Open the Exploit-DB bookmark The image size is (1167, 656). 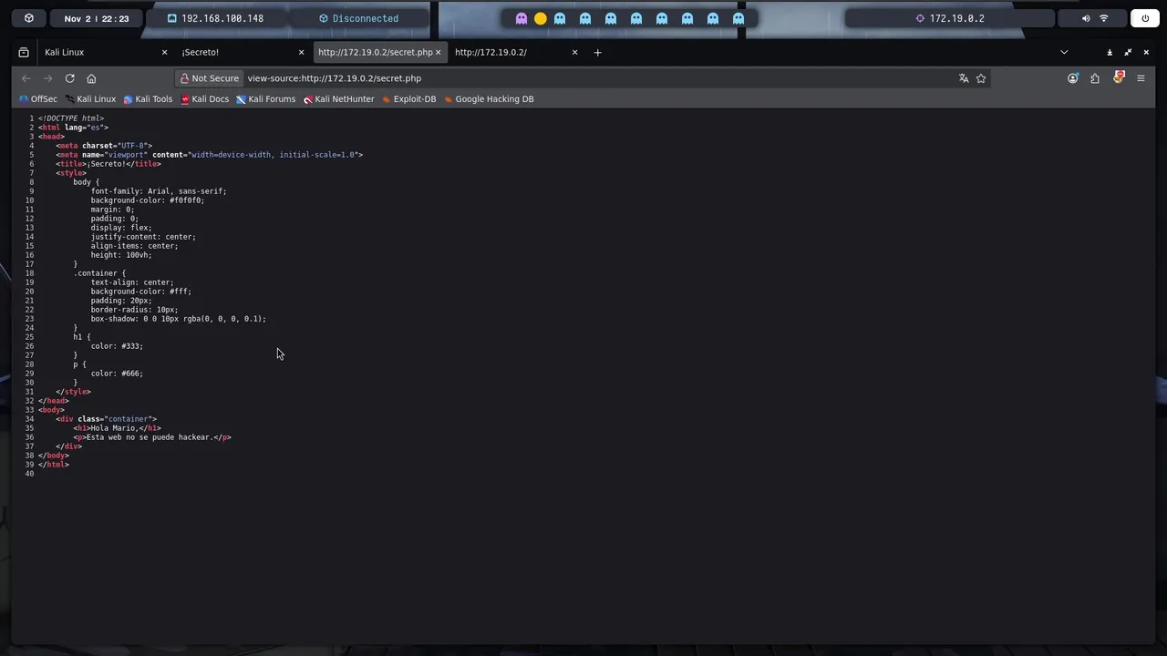pos(408,98)
